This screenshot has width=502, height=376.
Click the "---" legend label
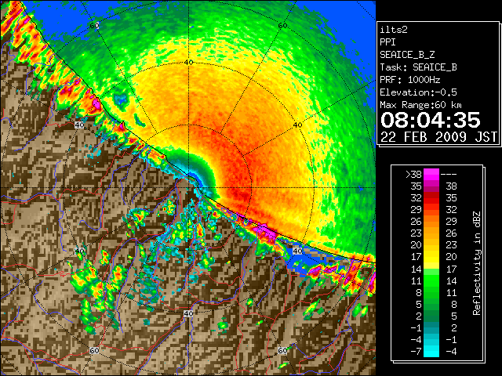pos(449,175)
